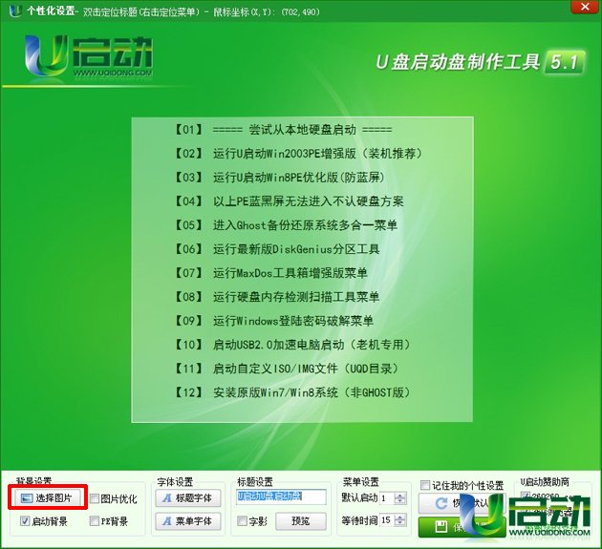Select menu entry 【07】 运行MaxDos工具箱增强版菜单
The height and width of the screenshot is (549, 602).
coord(270,273)
